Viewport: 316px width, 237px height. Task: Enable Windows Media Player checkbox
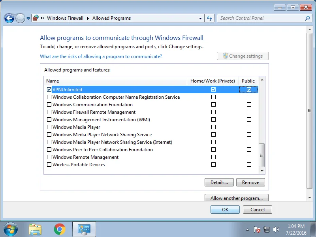point(49,127)
